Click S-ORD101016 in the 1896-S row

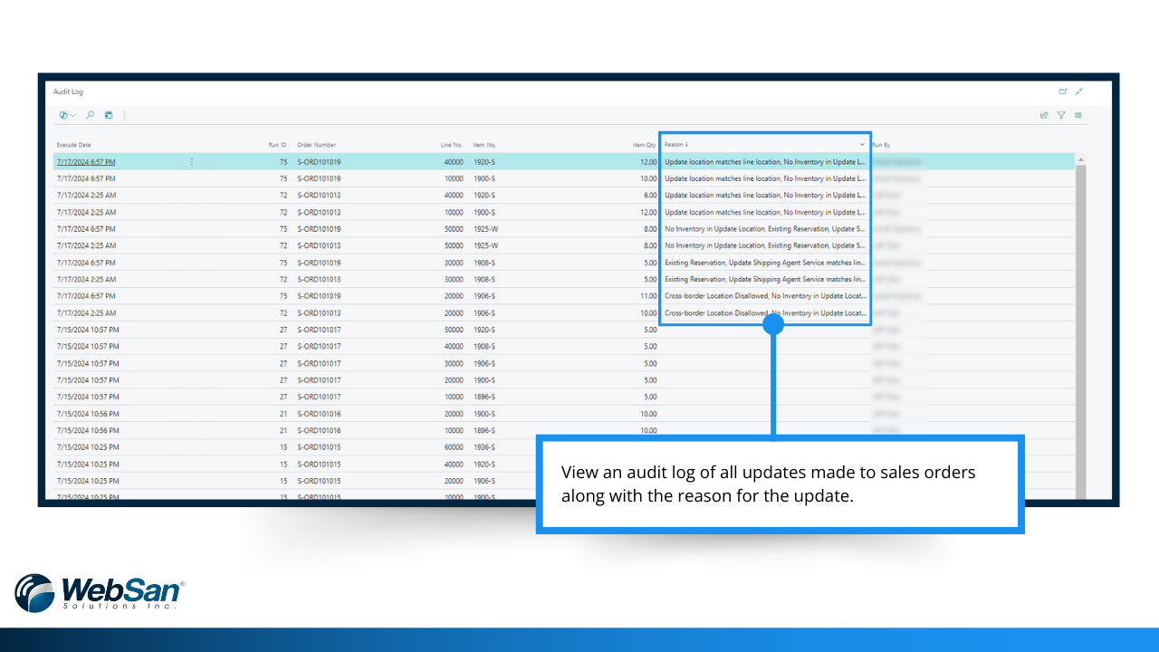(x=319, y=430)
